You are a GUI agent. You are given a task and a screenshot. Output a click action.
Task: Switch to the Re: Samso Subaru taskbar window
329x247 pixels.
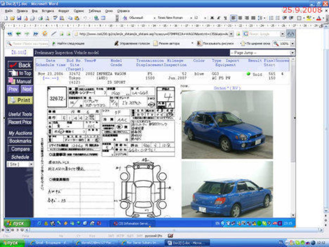(141, 243)
